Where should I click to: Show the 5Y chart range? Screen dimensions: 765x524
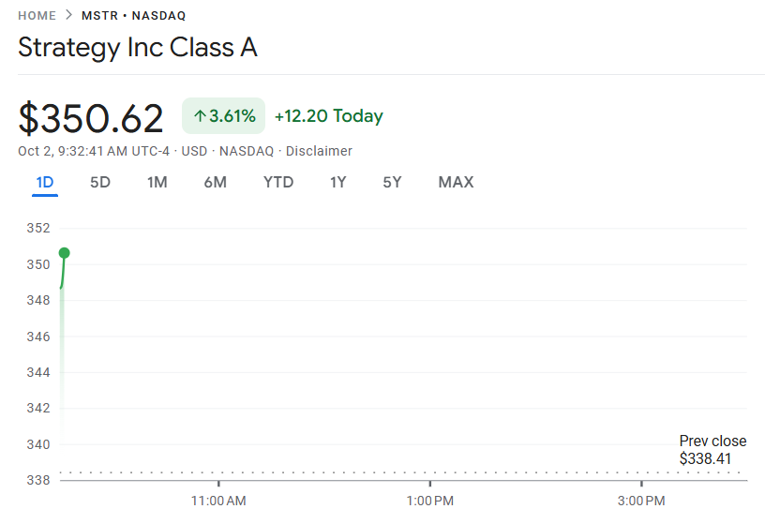coord(392,182)
